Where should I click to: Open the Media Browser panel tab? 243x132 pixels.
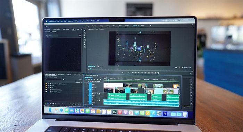click(x=61, y=75)
